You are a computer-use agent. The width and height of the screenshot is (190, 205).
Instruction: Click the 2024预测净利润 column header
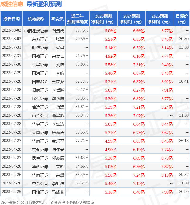pos(132,19)
